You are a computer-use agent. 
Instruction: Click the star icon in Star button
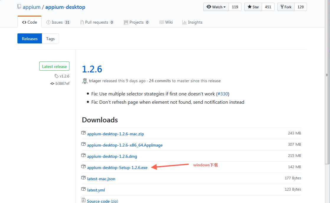250,7
